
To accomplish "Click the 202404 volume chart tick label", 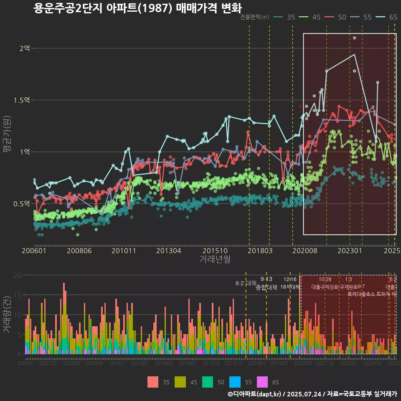I will pyautogui.click(x=373, y=363).
